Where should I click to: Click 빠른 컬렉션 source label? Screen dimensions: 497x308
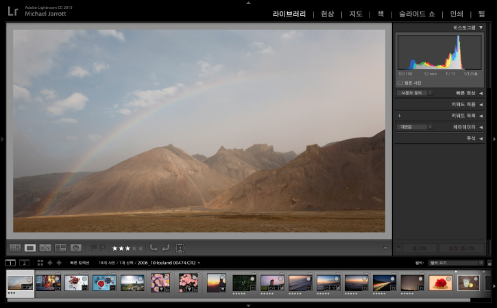click(x=80, y=263)
